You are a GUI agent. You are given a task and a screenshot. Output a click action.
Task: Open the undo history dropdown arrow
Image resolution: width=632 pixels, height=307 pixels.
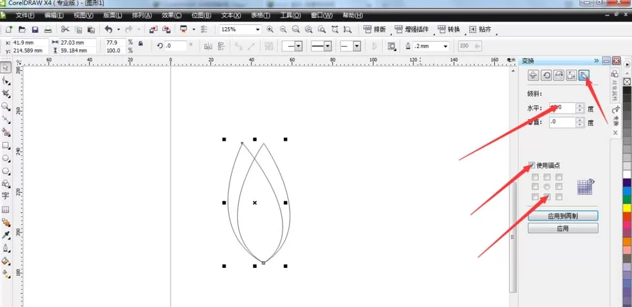[118, 30]
